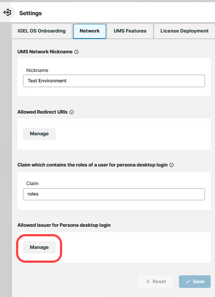Screen dimensions: 215x297
Task: Click the Allowed Issuer for Persona heading
Action: point(64,225)
